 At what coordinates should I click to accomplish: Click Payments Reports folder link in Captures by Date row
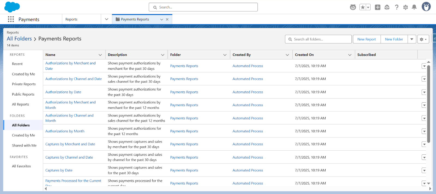tap(184, 170)
